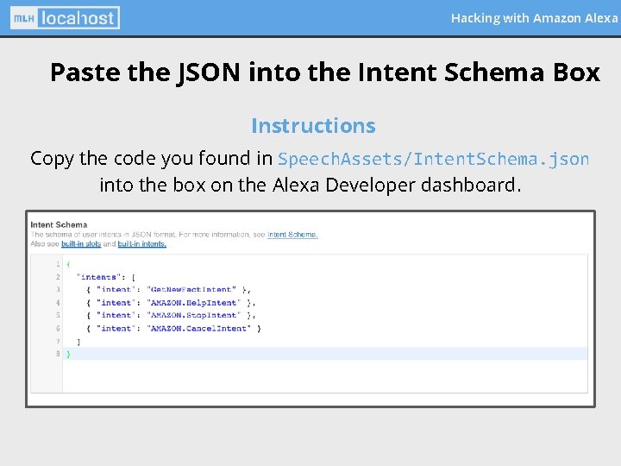Place cursor on "intents": [ line
The width and height of the screenshot is (621, 466).
[x=106, y=277]
